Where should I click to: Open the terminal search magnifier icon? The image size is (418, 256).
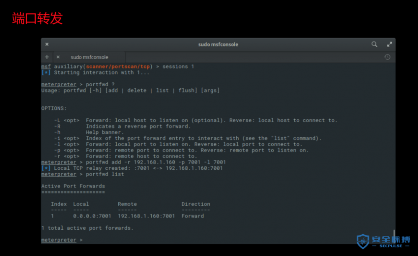click(374, 44)
